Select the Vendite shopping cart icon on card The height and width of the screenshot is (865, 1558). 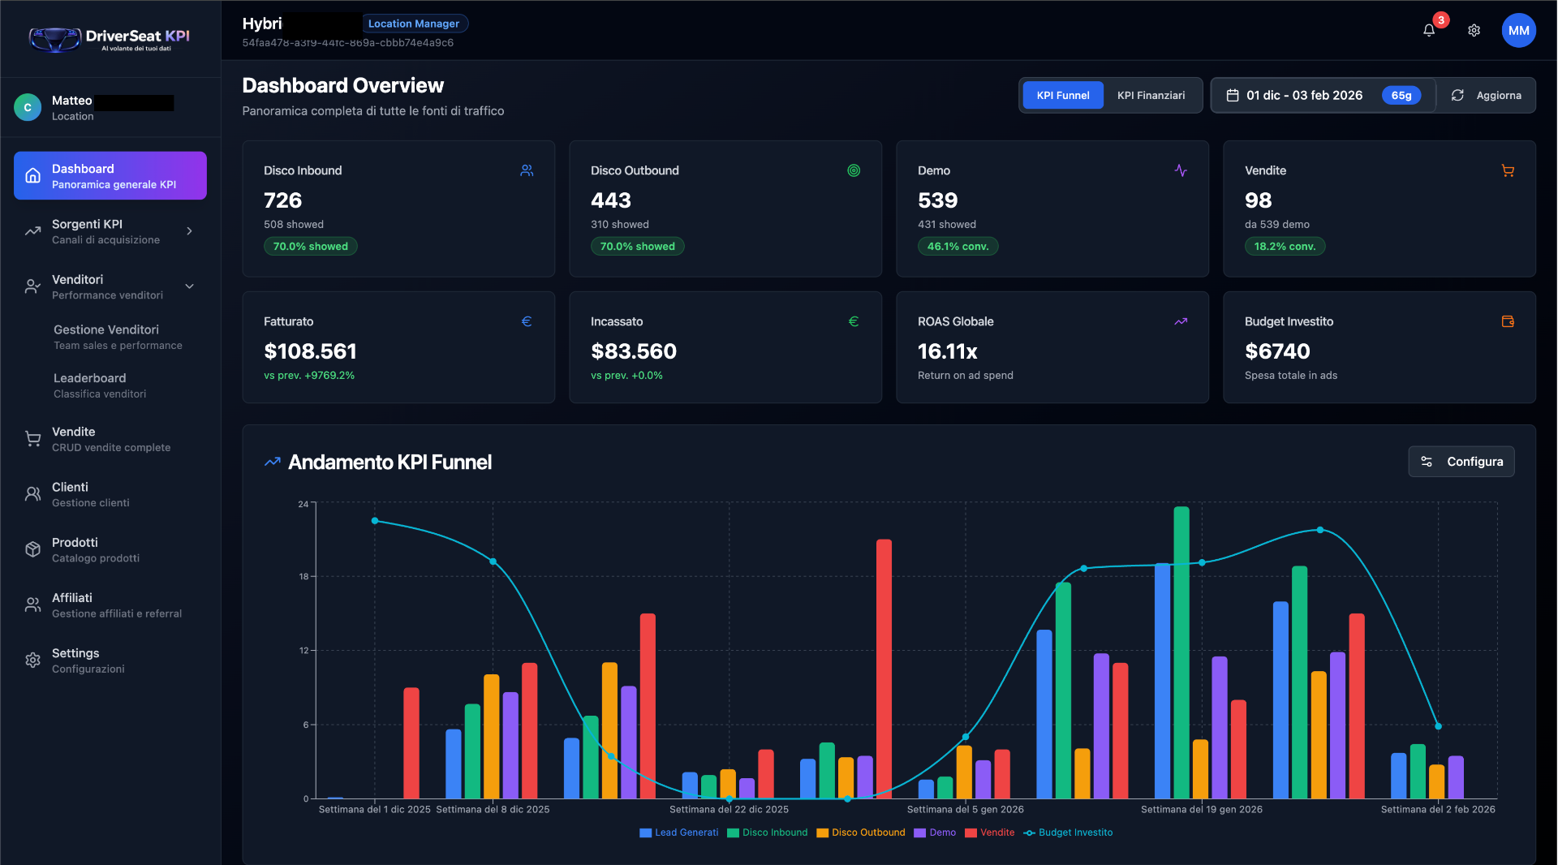pyautogui.click(x=1508, y=170)
